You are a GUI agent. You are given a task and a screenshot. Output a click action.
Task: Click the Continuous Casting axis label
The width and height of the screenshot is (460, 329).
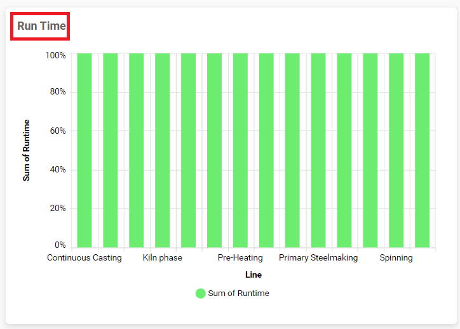point(85,258)
